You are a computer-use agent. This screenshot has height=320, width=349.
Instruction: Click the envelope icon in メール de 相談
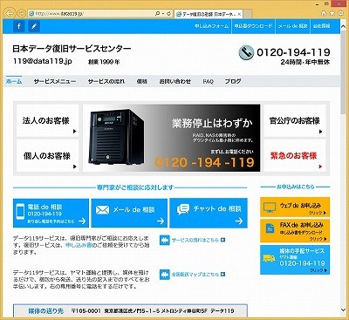[102, 210]
